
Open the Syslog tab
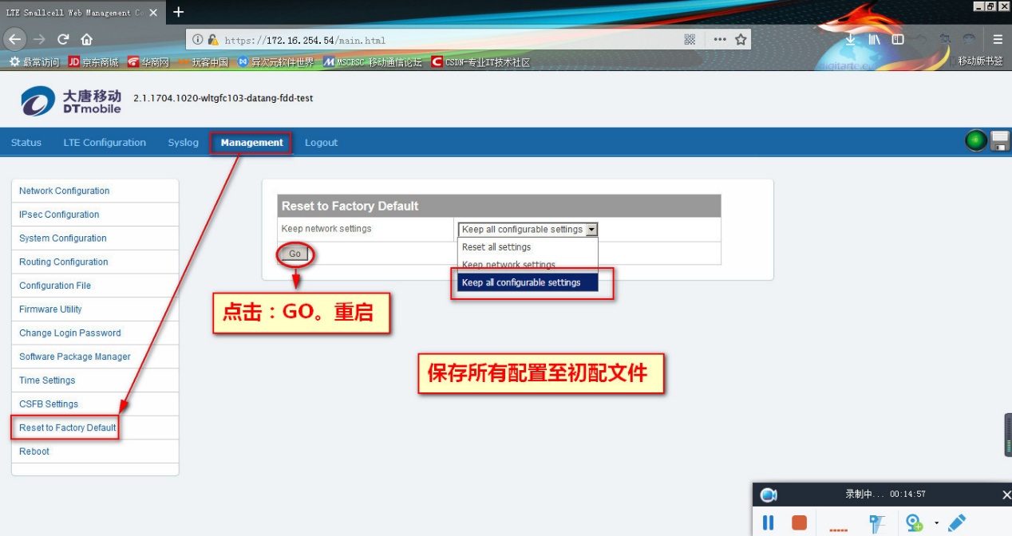pos(183,143)
